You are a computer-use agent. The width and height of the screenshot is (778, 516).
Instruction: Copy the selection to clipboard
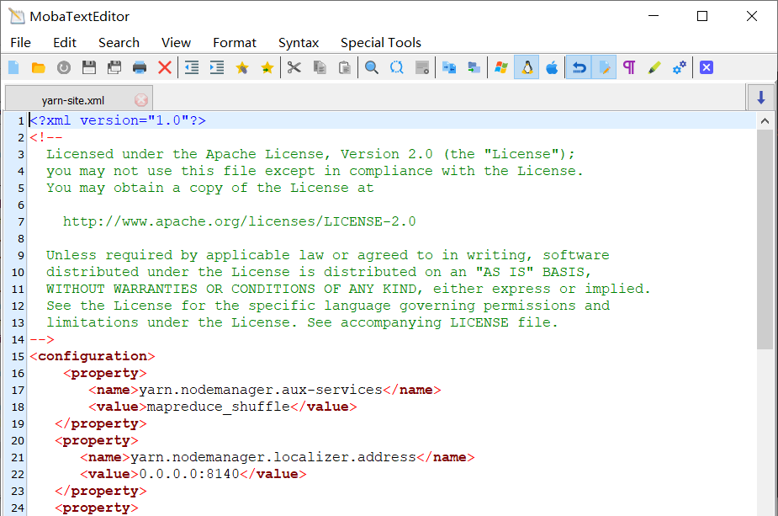320,67
